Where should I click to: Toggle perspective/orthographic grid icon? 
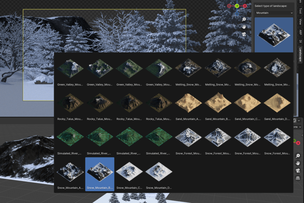298,178
